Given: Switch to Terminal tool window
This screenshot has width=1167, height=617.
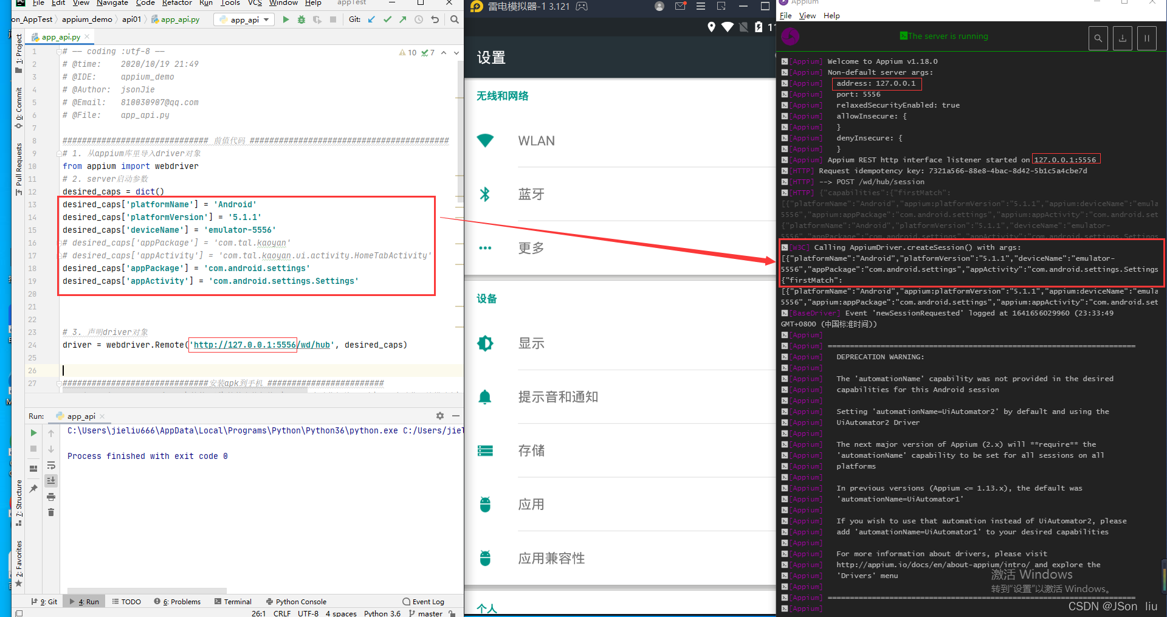Looking at the screenshot, I should (x=233, y=601).
